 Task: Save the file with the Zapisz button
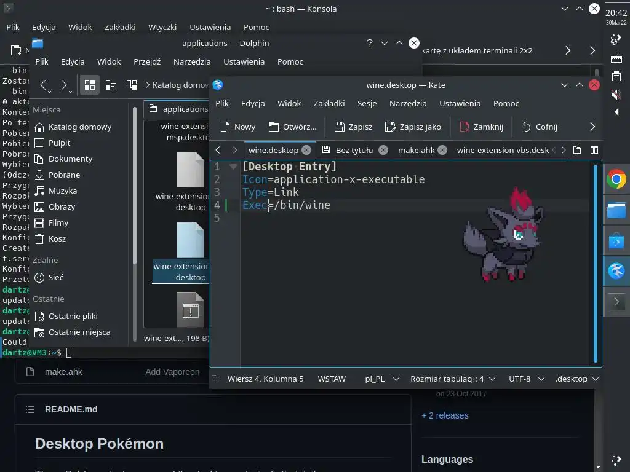354,127
